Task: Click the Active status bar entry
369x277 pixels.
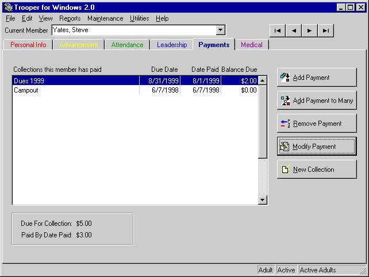Action: point(286,270)
